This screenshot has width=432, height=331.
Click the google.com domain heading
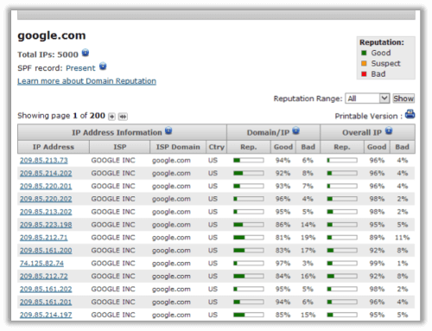52,35
